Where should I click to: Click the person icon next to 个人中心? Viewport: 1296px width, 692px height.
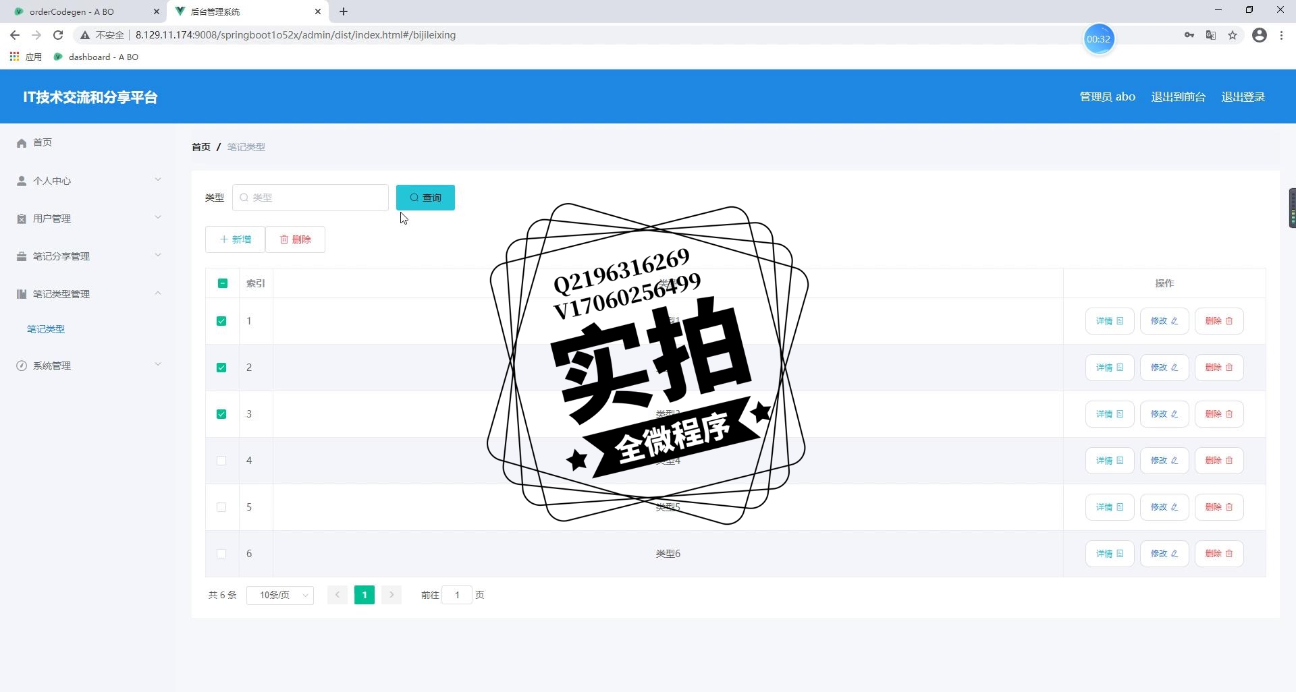pyautogui.click(x=22, y=181)
